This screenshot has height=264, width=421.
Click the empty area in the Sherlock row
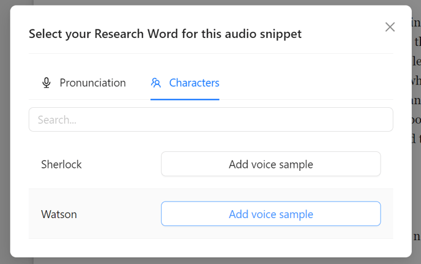coord(121,164)
